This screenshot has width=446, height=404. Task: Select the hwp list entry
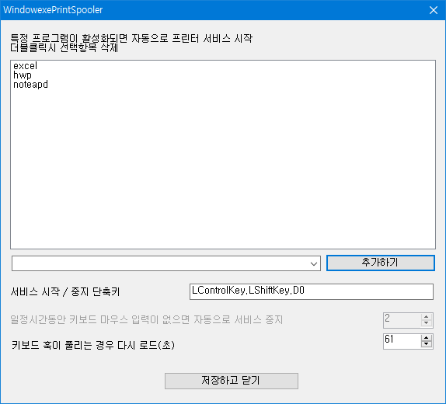tap(23, 75)
